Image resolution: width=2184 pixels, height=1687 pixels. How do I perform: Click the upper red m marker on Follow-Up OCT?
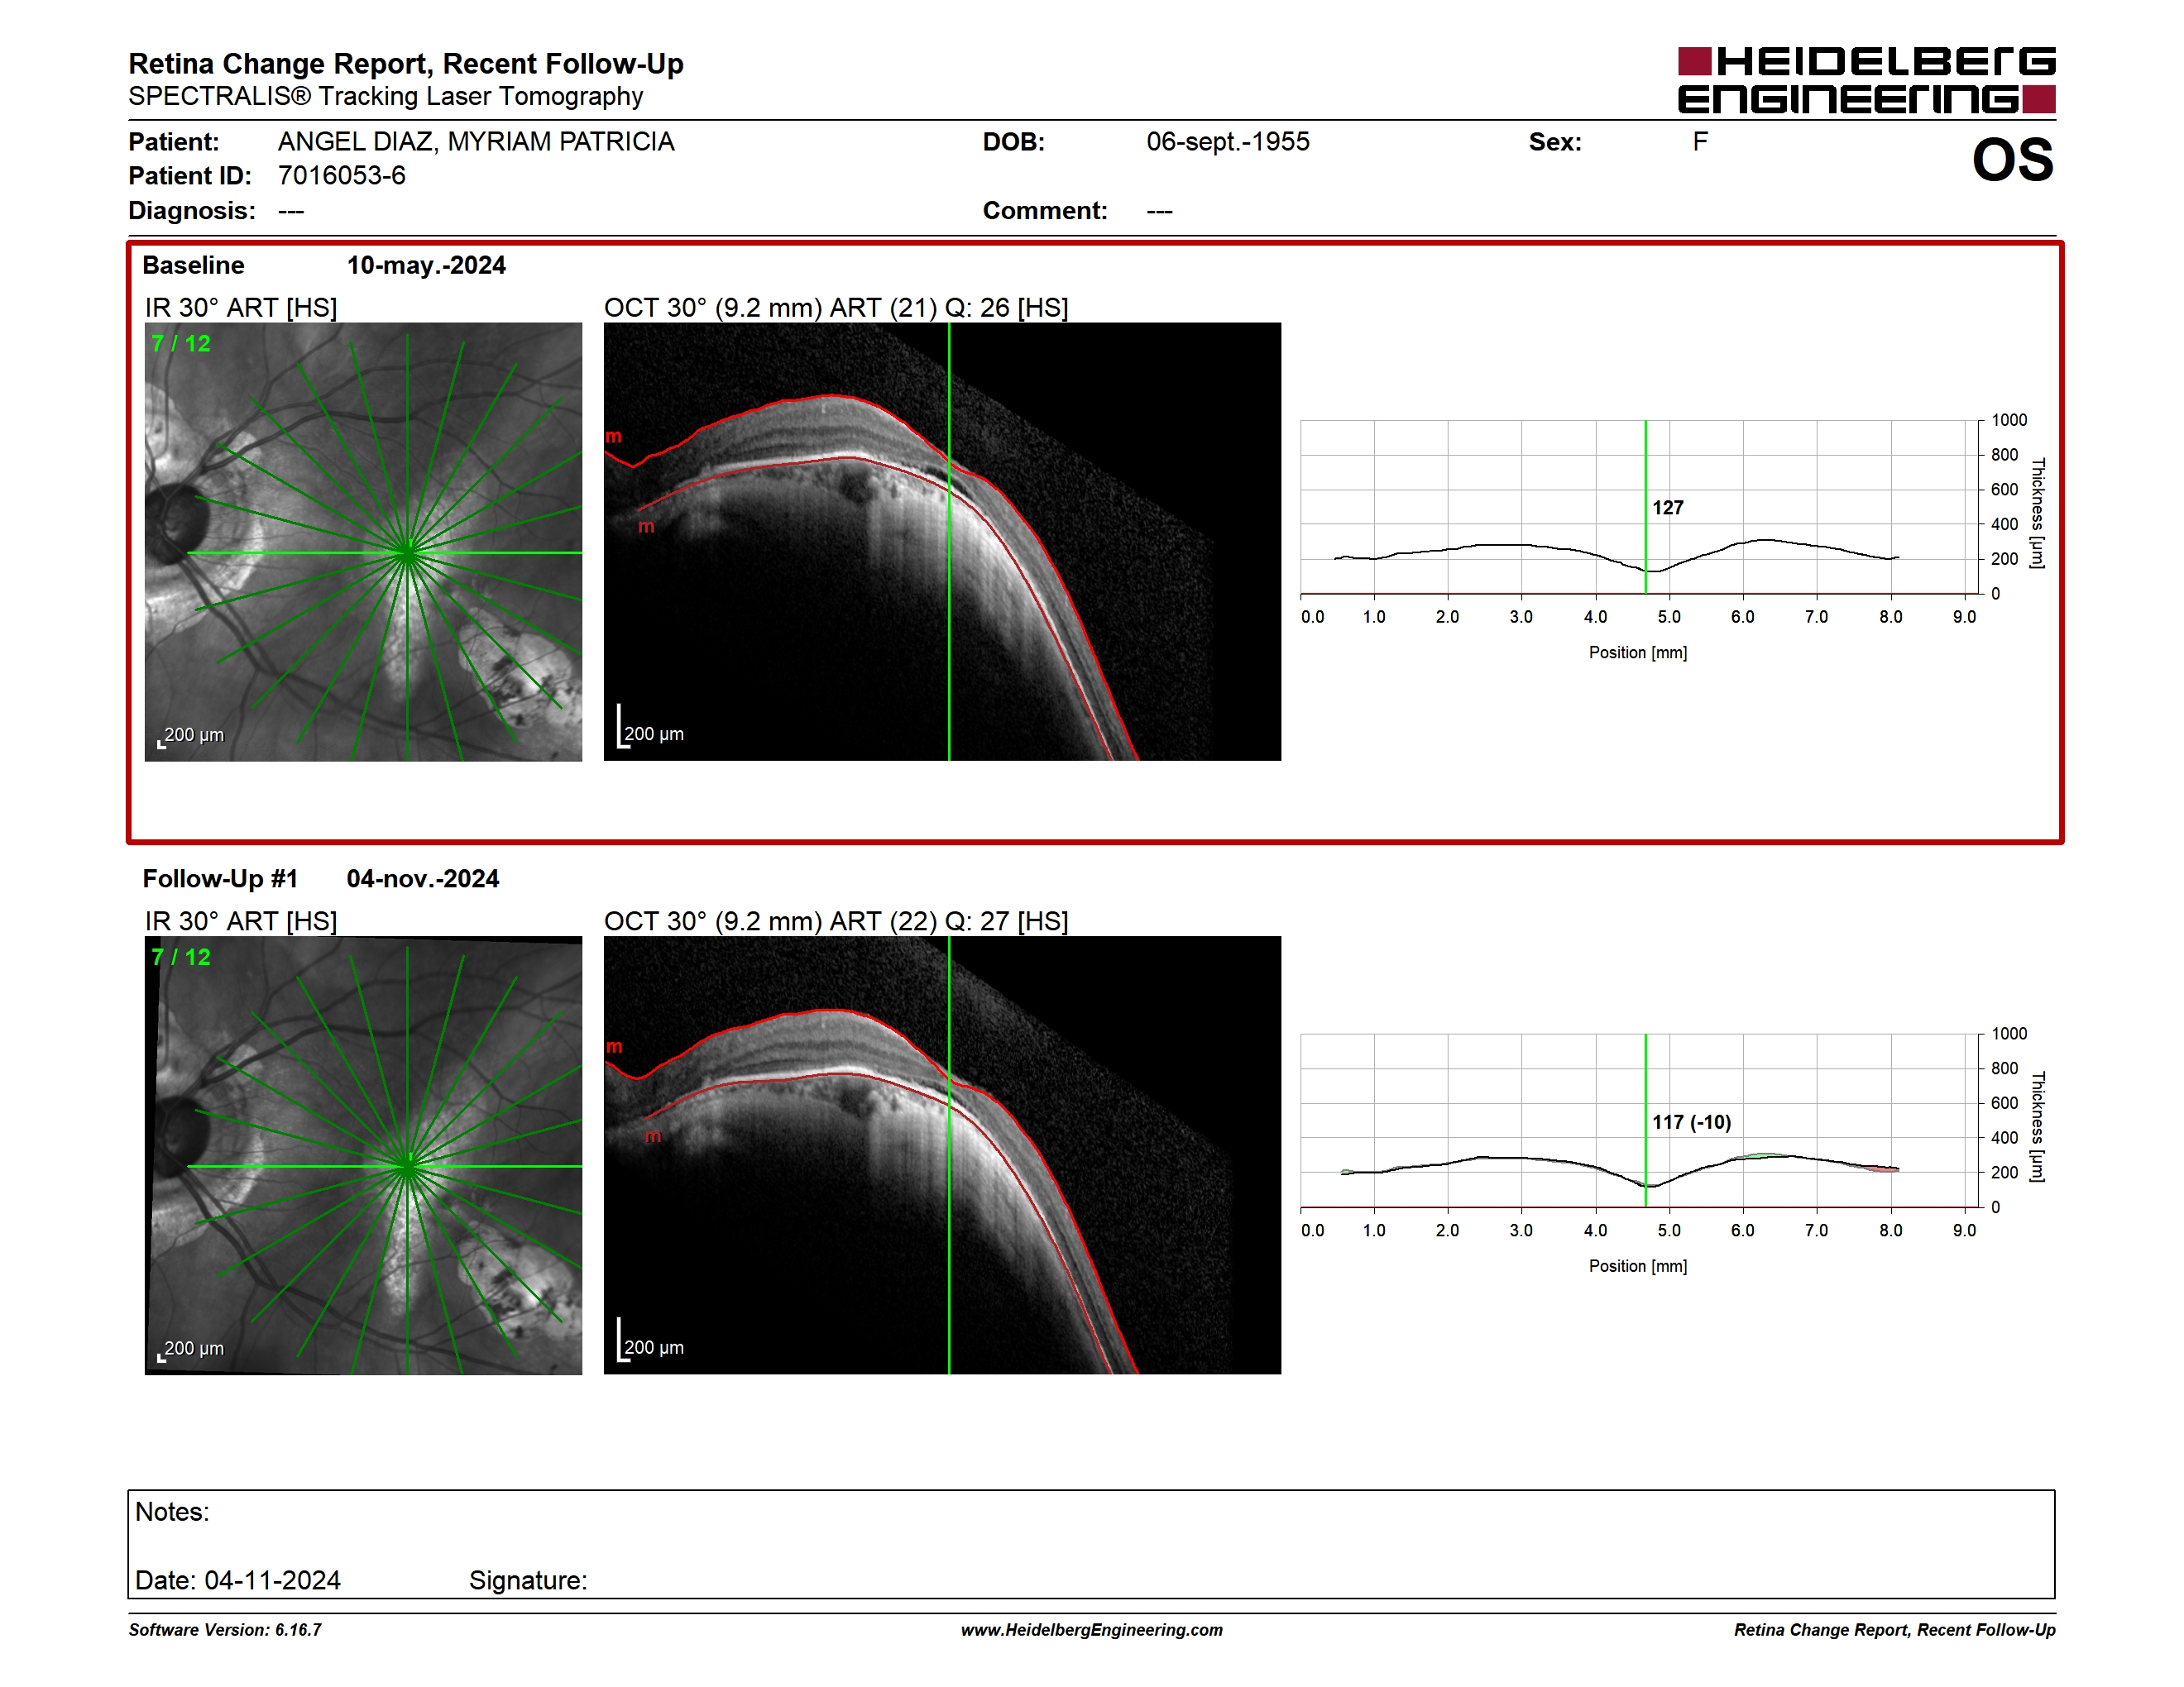point(614,1048)
